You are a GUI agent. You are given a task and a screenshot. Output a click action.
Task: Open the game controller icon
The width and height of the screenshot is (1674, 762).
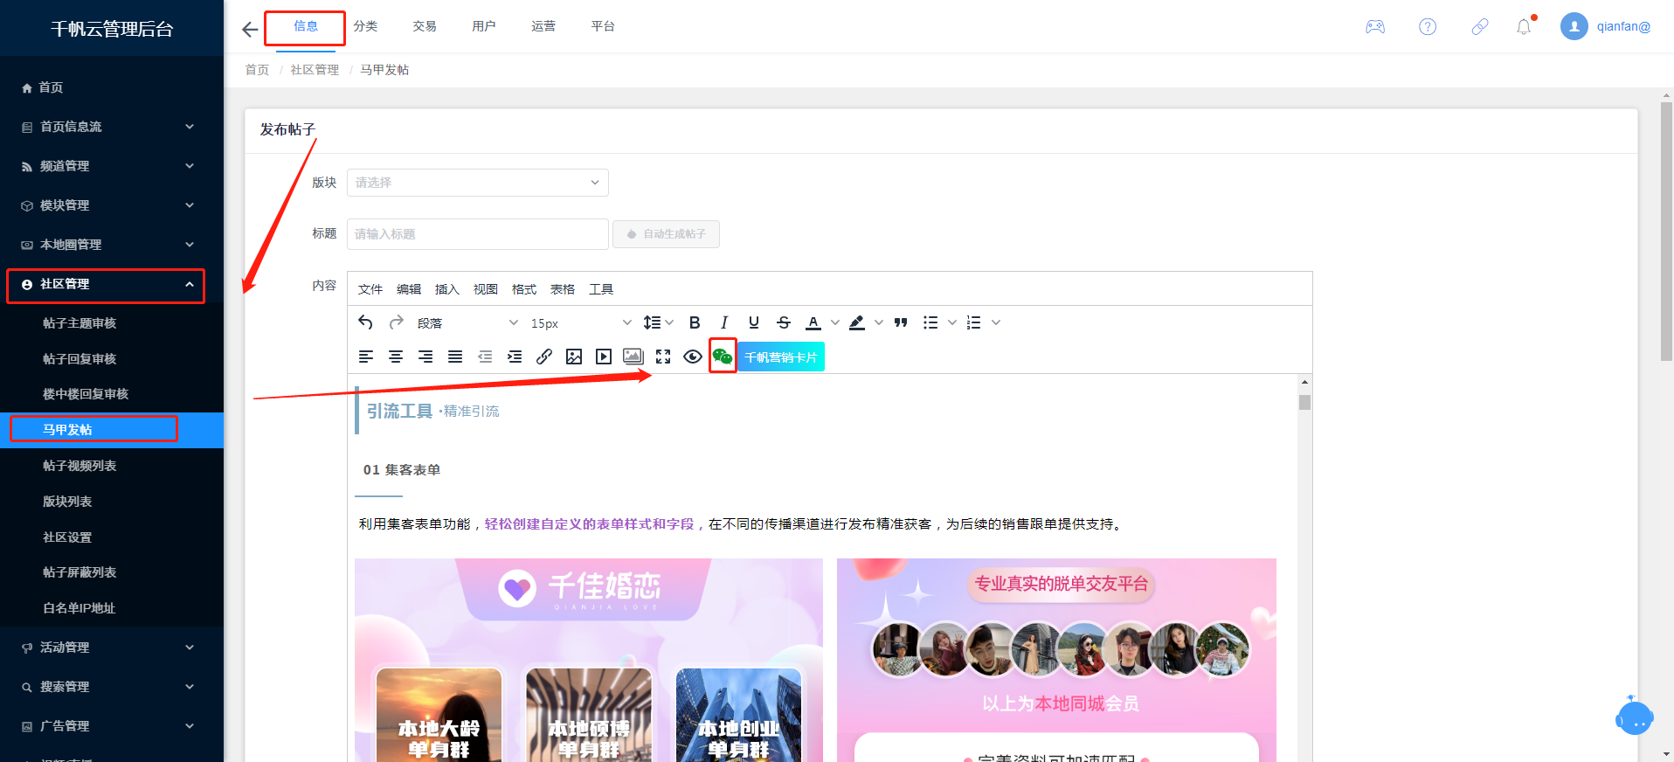pyautogui.click(x=1375, y=26)
